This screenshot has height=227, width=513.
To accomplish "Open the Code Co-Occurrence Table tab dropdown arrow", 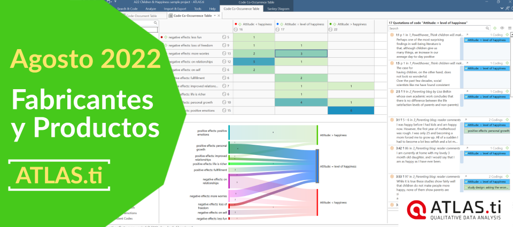I will [215, 15].
